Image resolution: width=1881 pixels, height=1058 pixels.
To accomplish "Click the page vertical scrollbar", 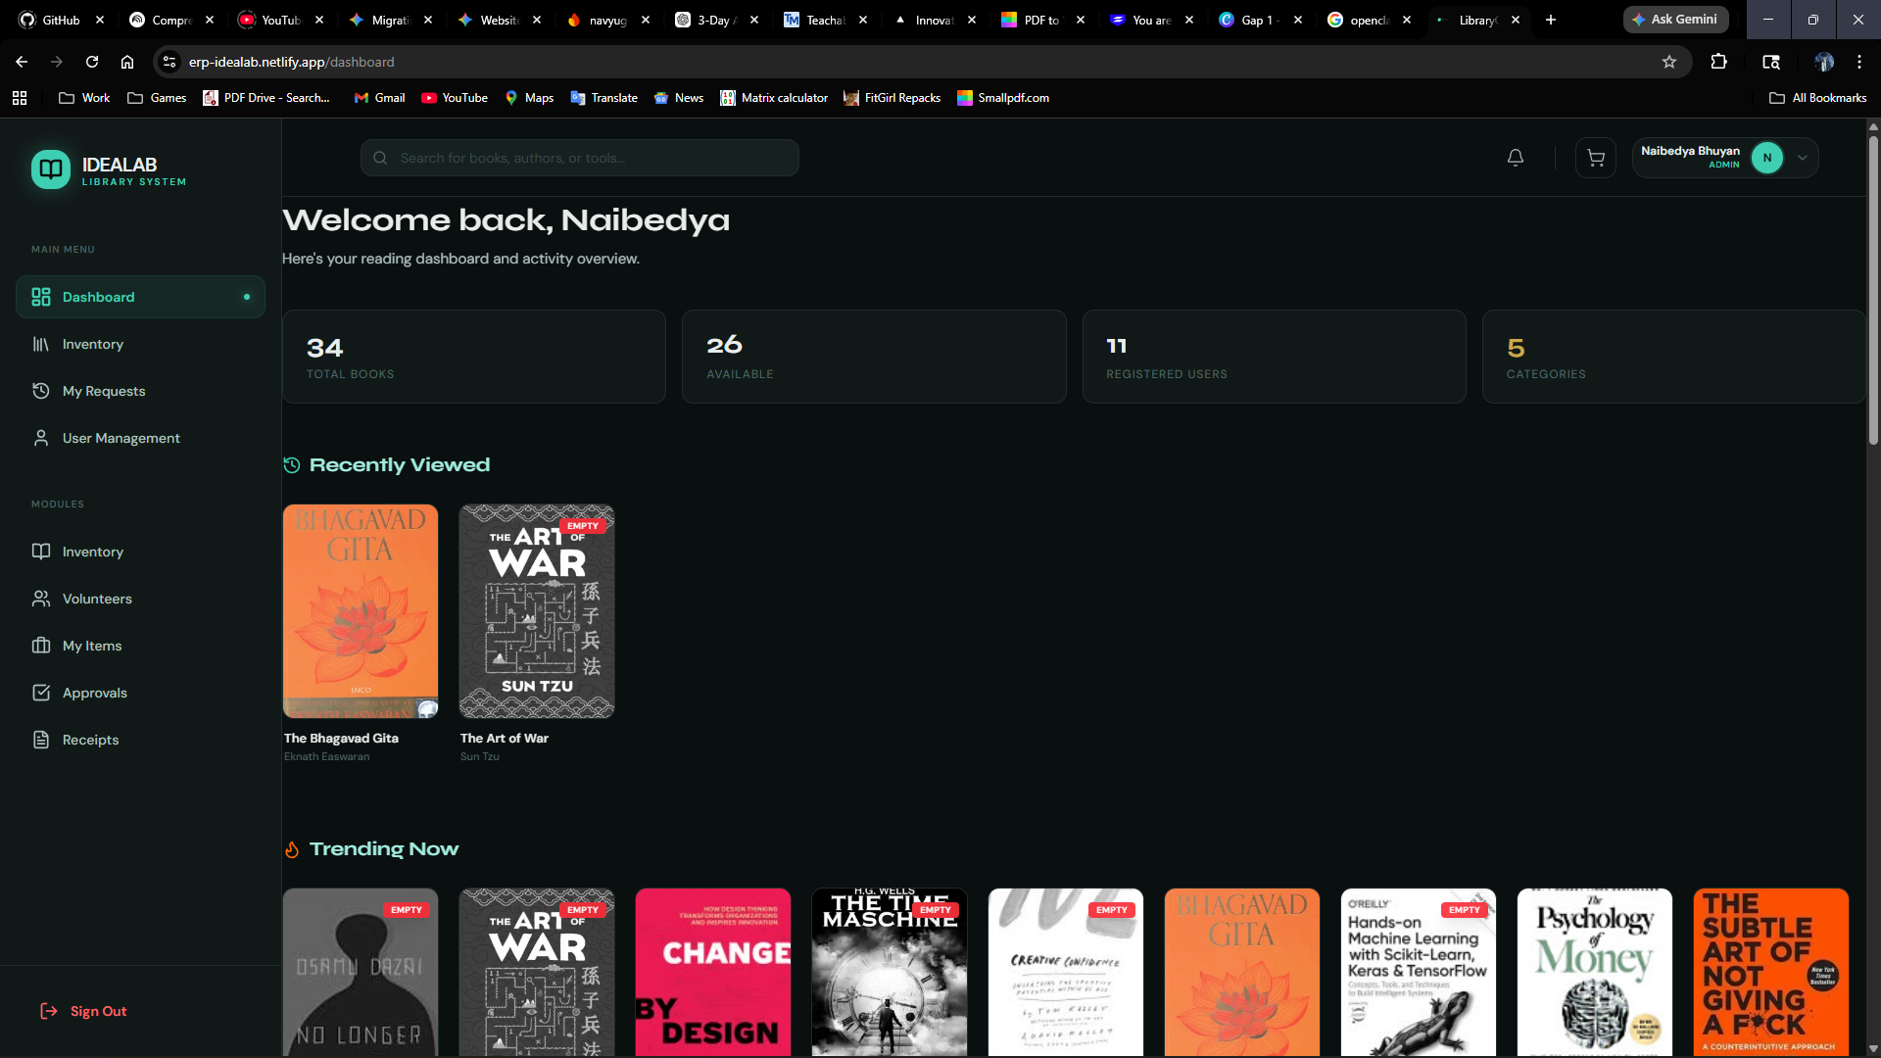I will click(x=1873, y=290).
